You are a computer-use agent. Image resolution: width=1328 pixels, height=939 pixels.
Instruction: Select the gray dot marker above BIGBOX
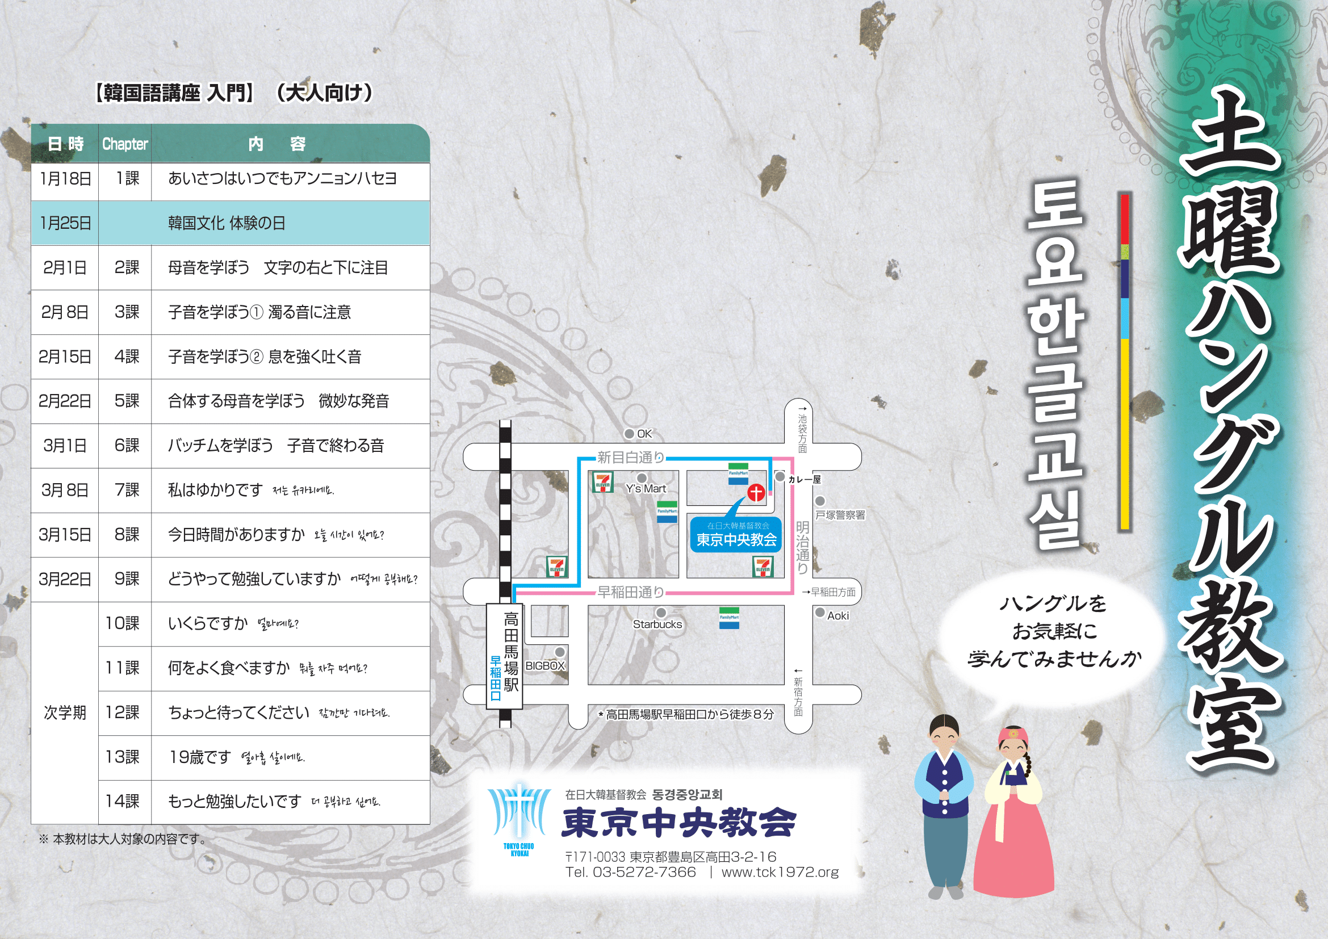point(559,652)
